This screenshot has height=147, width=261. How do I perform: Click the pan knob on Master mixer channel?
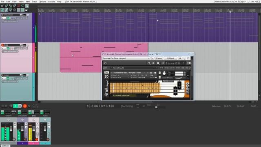coord(9,120)
